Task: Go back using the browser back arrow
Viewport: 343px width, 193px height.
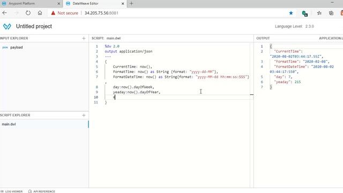Action: [x=5, y=13]
